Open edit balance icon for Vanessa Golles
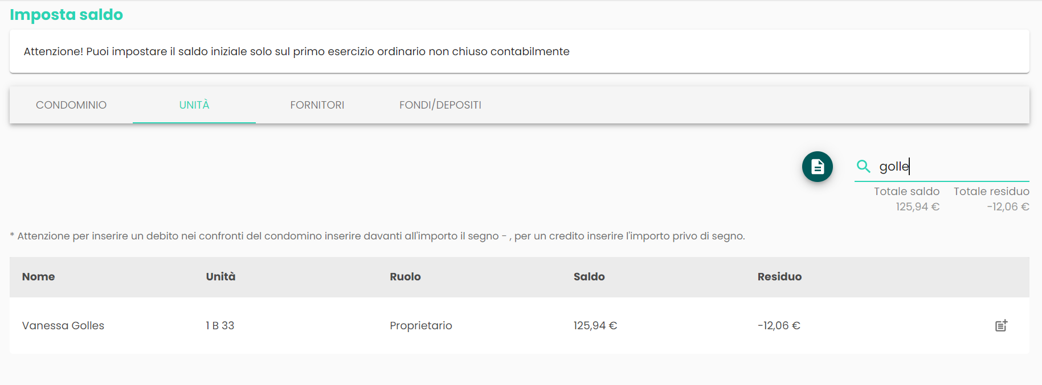 pyautogui.click(x=1001, y=325)
